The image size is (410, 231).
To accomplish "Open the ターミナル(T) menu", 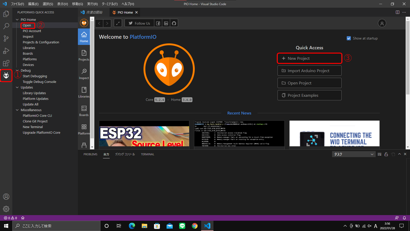I will [110, 4].
